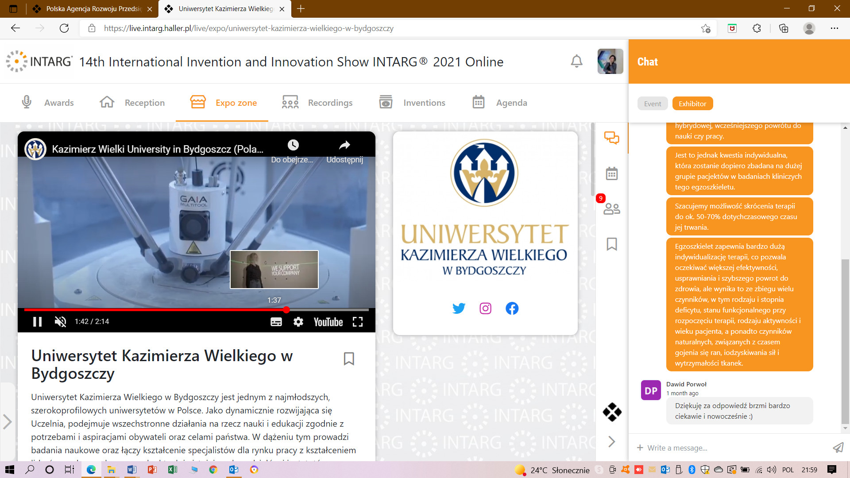
Task: Click the university logo card
Action: (x=485, y=233)
